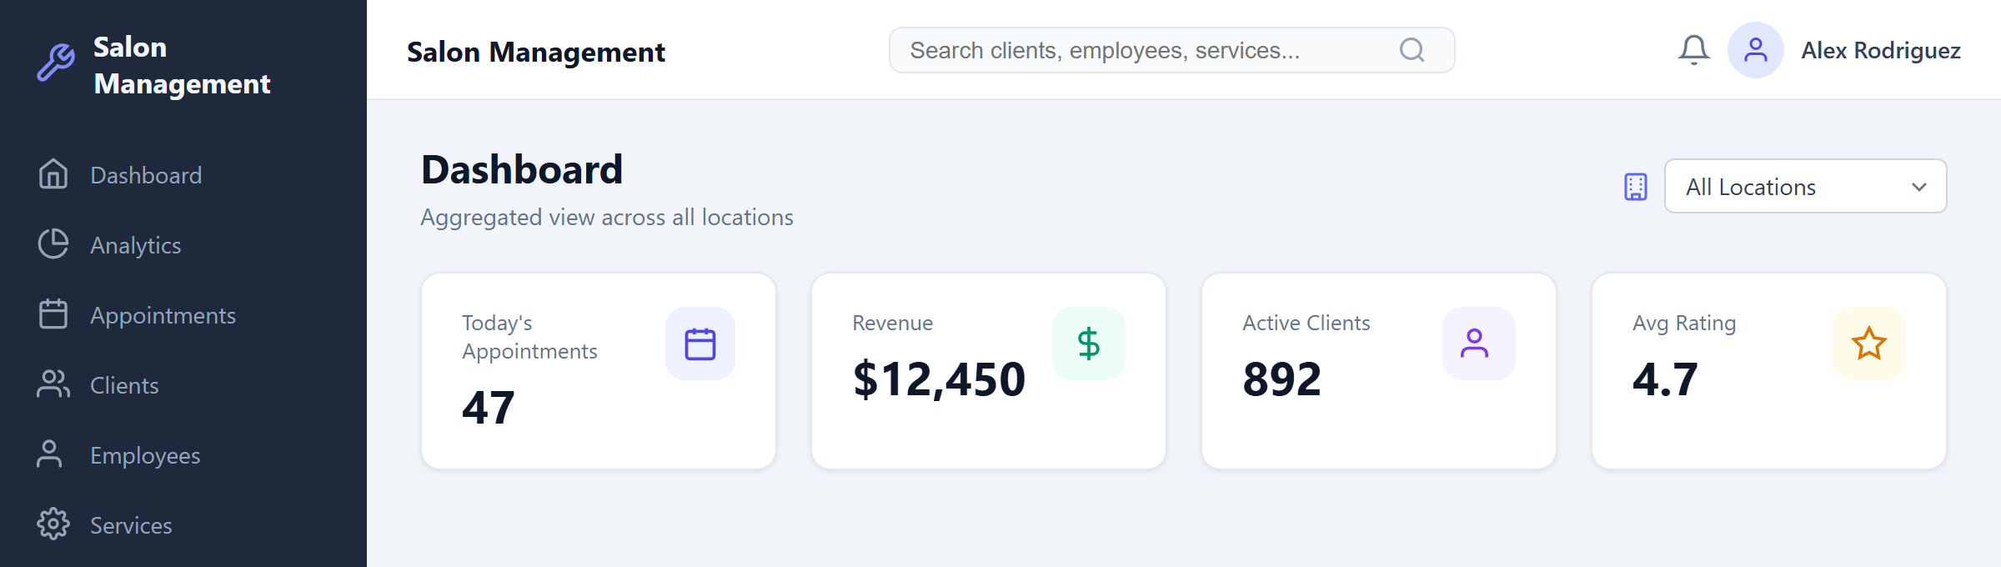
Task: Click the Salon Management header title
Action: click(536, 52)
